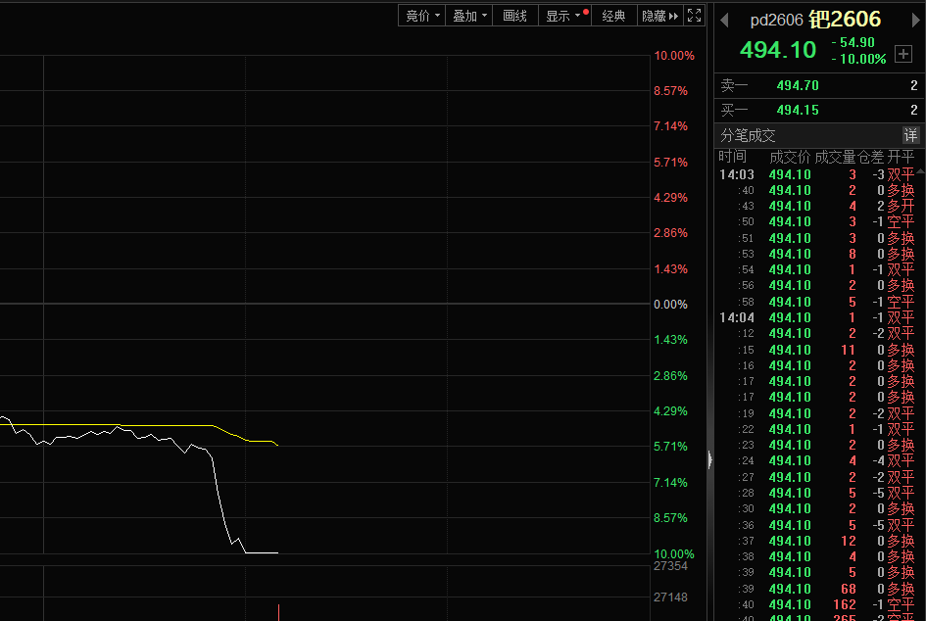
Task: Open trade details with the 详 icon
Action: (910, 135)
